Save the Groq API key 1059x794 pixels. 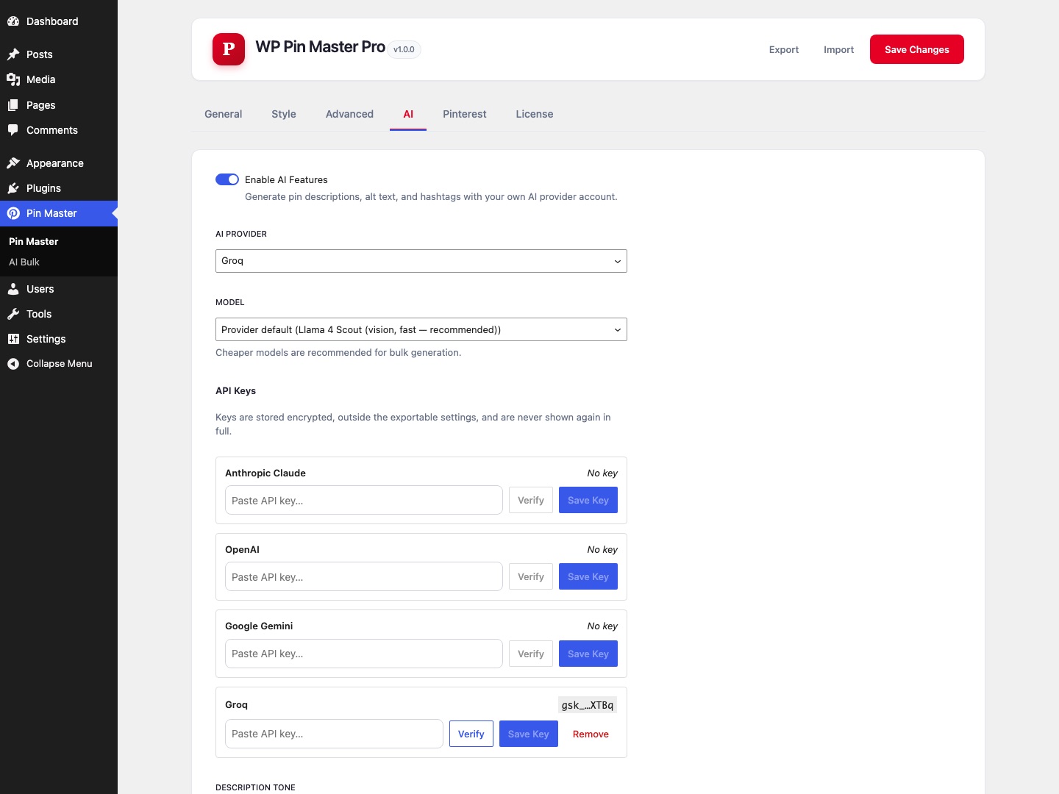(529, 734)
